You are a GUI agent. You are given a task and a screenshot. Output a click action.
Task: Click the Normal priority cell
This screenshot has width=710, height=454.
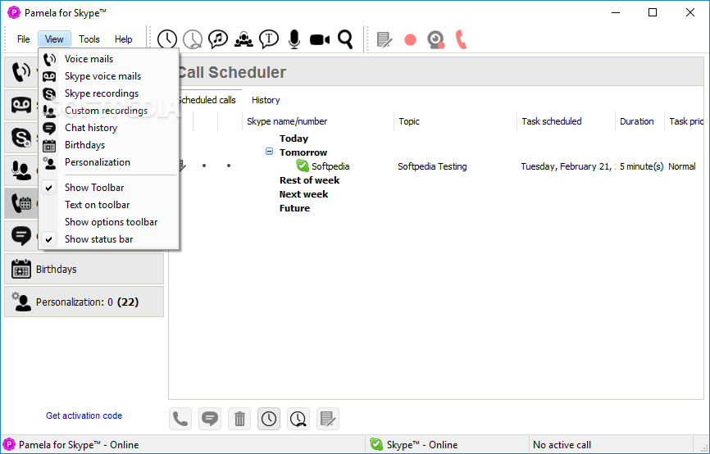(x=682, y=166)
